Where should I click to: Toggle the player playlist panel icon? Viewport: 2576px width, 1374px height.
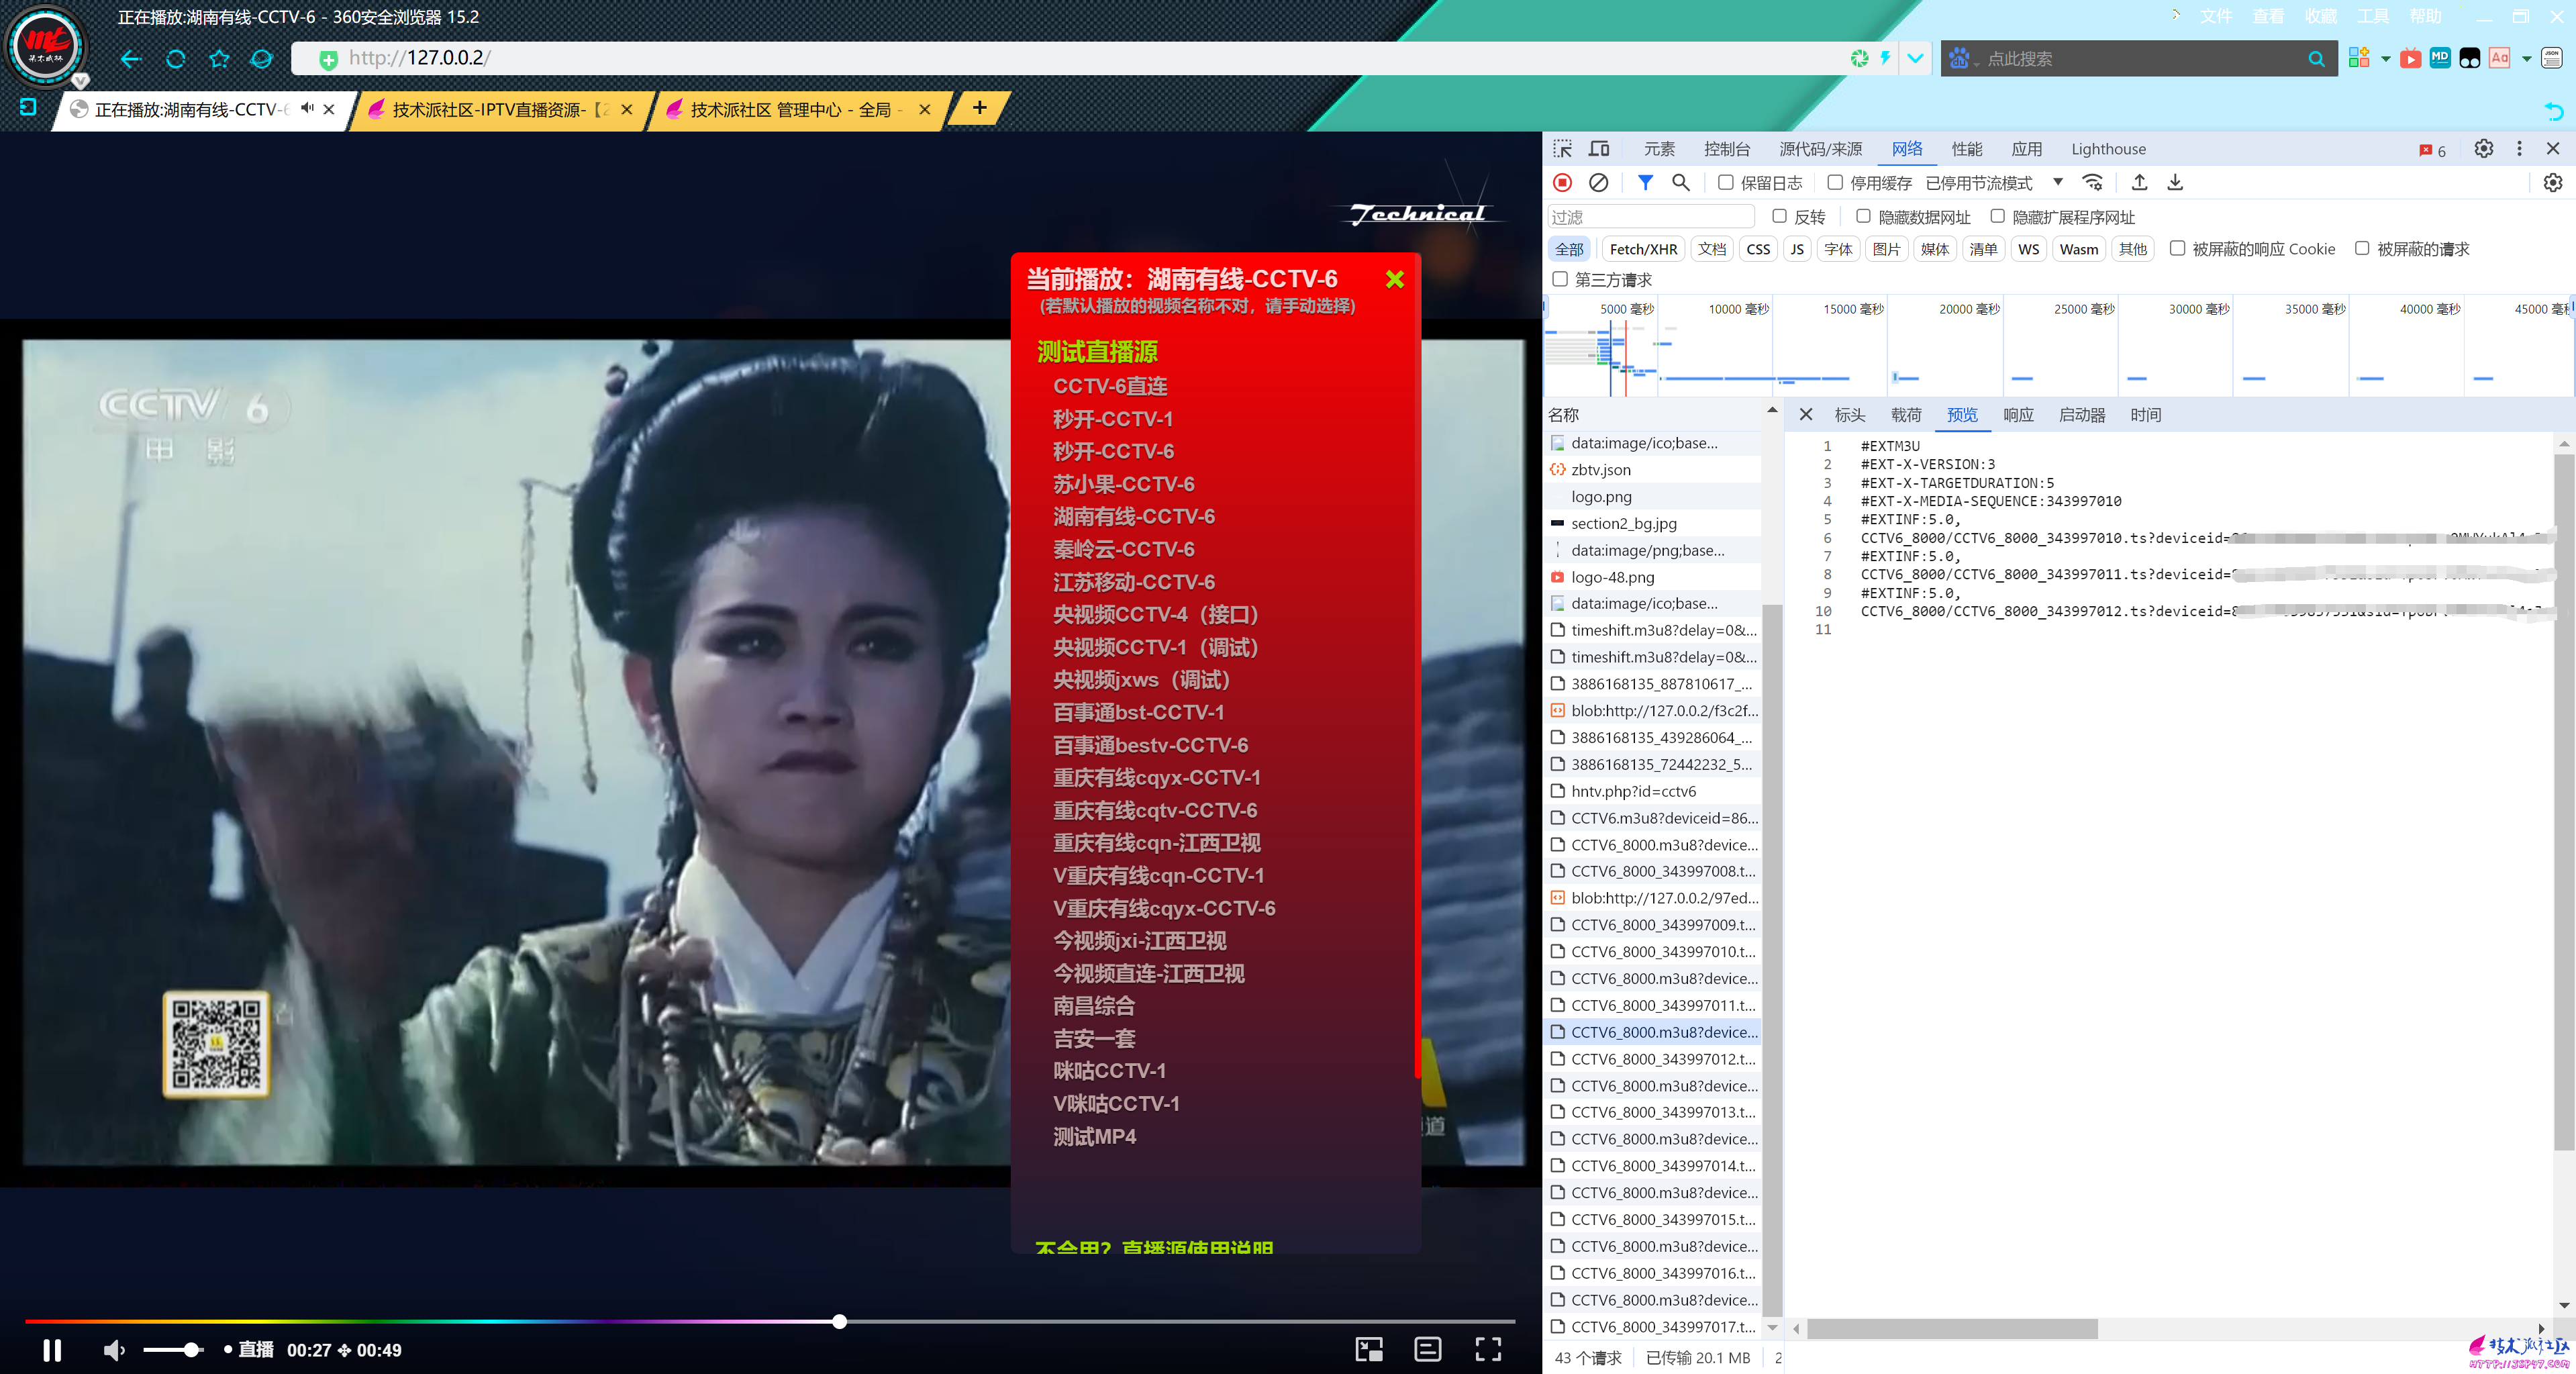tap(1428, 1349)
